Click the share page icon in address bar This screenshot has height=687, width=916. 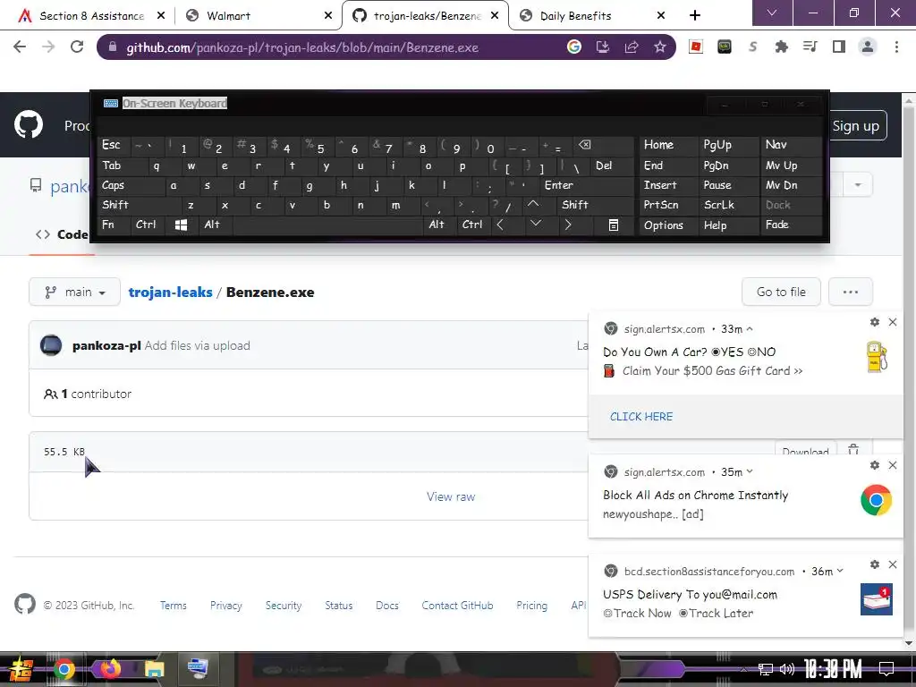[x=632, y=47]
